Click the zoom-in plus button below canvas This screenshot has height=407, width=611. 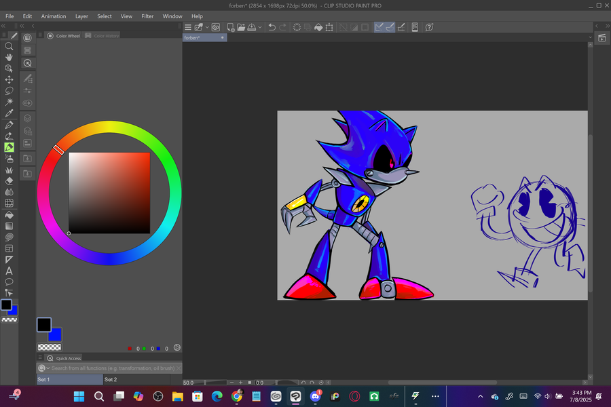[241, 383]
